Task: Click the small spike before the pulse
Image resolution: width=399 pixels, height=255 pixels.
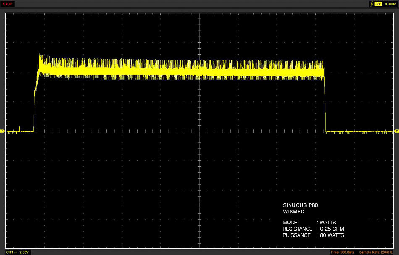Action: pyautogui.click(x=19, y=129)
